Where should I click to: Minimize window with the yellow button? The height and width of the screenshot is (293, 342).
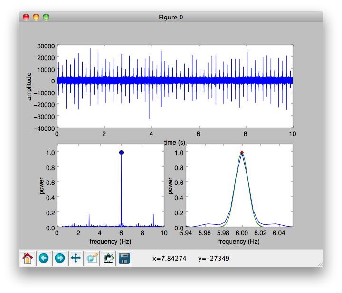pos(36,17)
